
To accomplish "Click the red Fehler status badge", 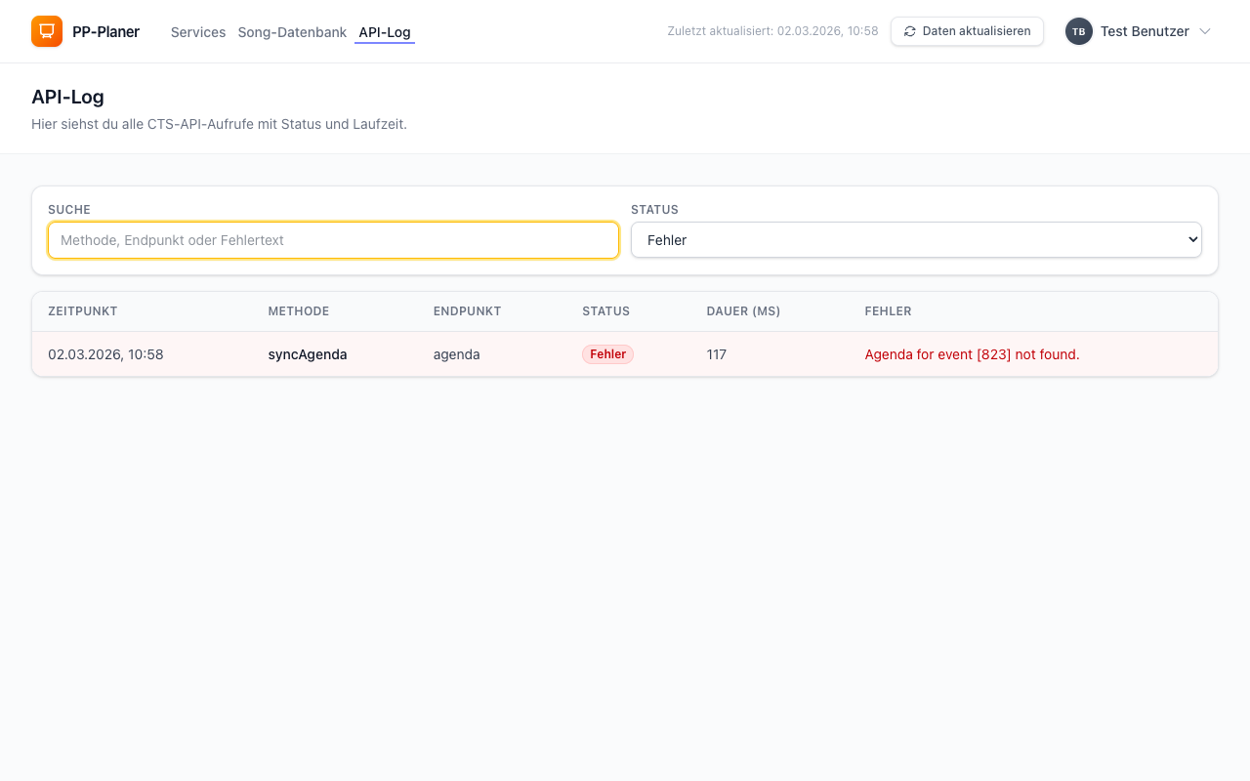I will (x=607, y=354).
